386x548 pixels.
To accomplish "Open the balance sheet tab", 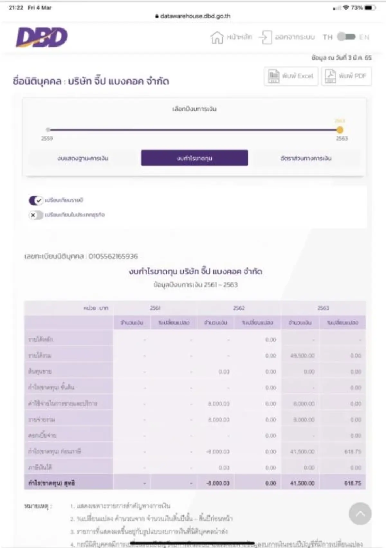I will tap(83, 158).
